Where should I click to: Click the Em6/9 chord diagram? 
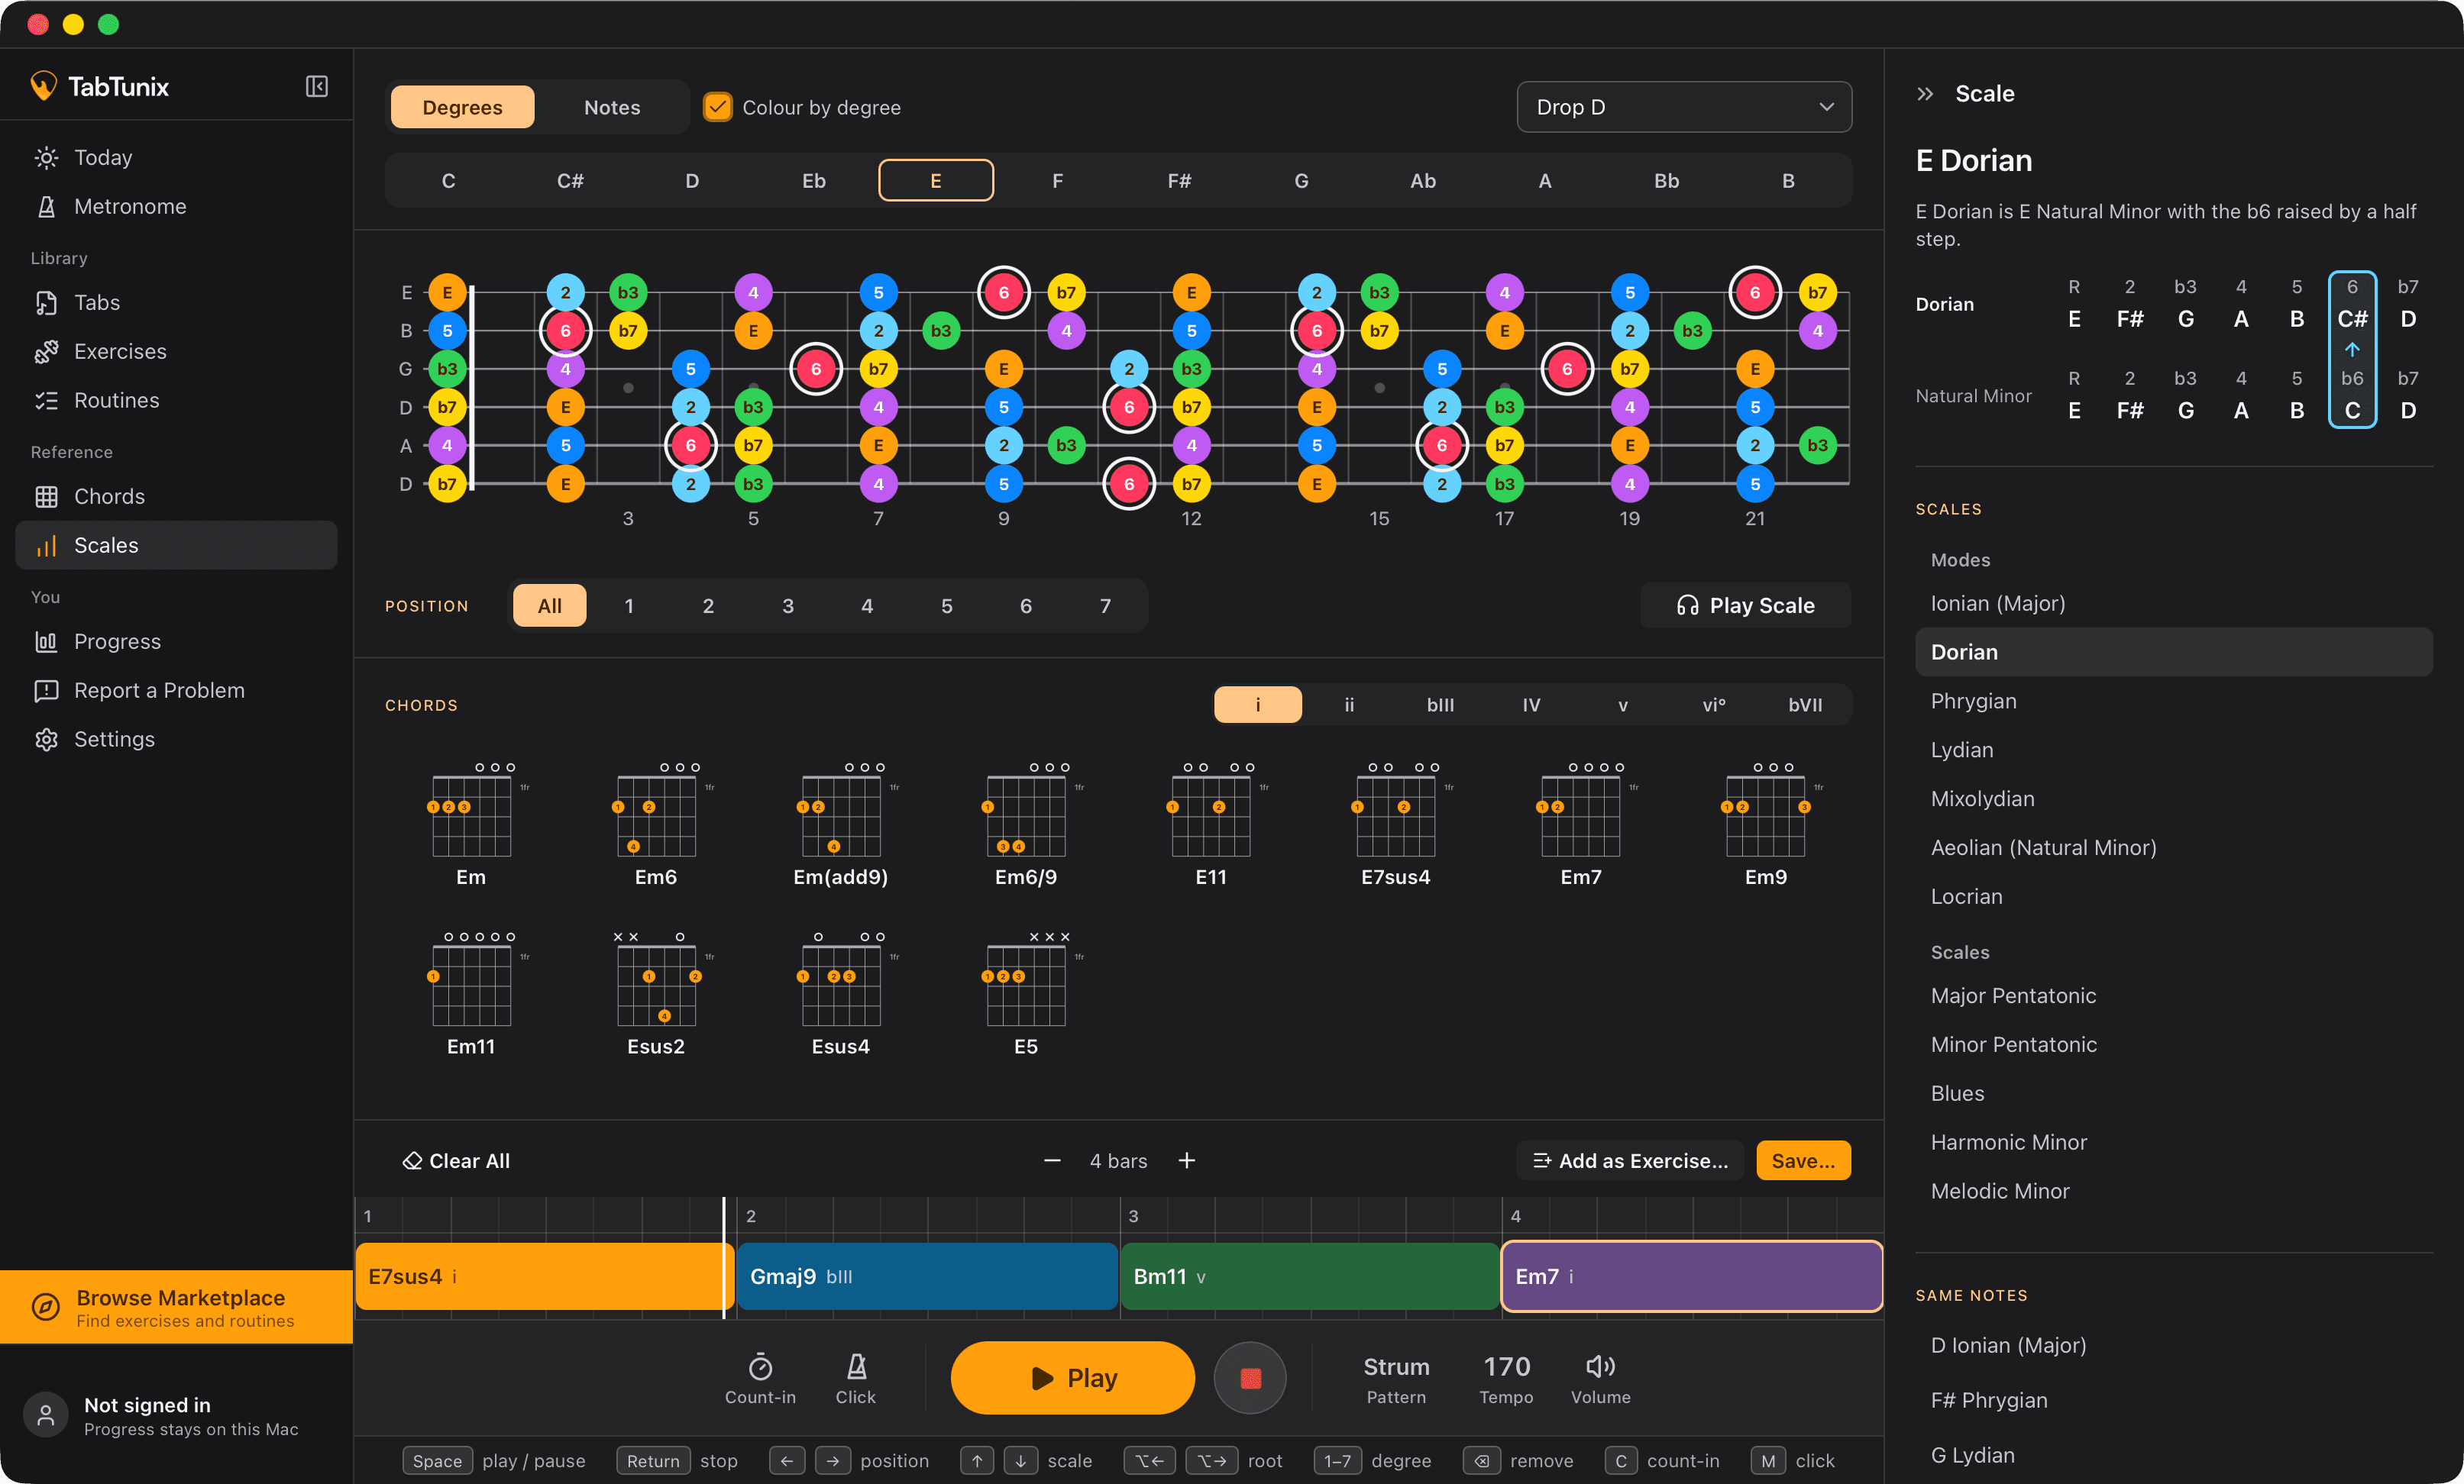[x=1026, y=824]
